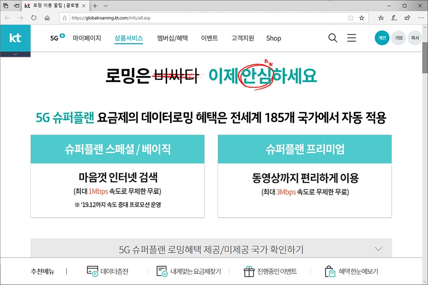This screenshot has height=285, width=428.
Task: Click the Add notes pen icon
Action: 394,18
